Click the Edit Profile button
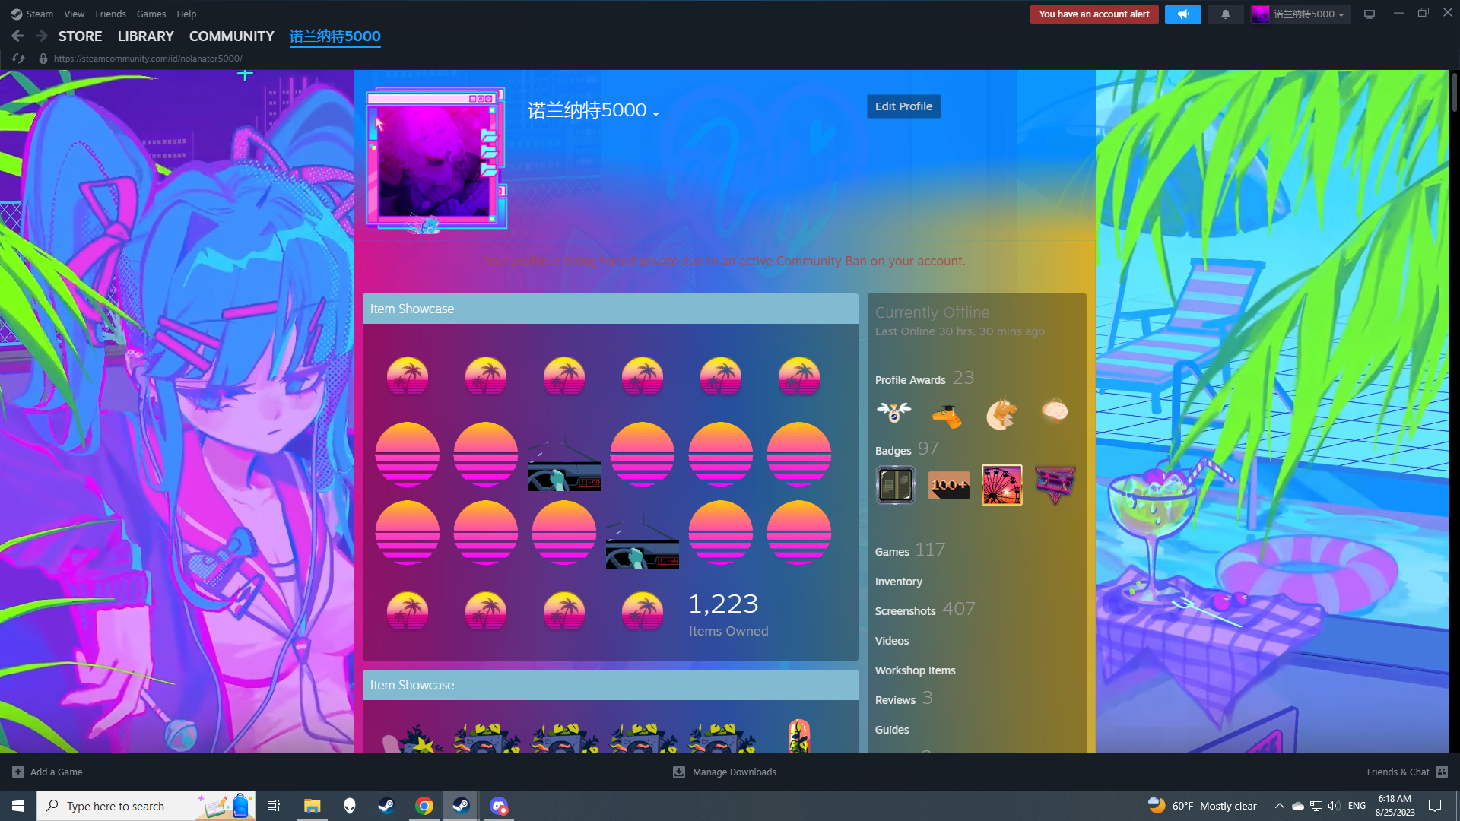The height and width of the screenshot is (821, 1460). pos(903,106)
